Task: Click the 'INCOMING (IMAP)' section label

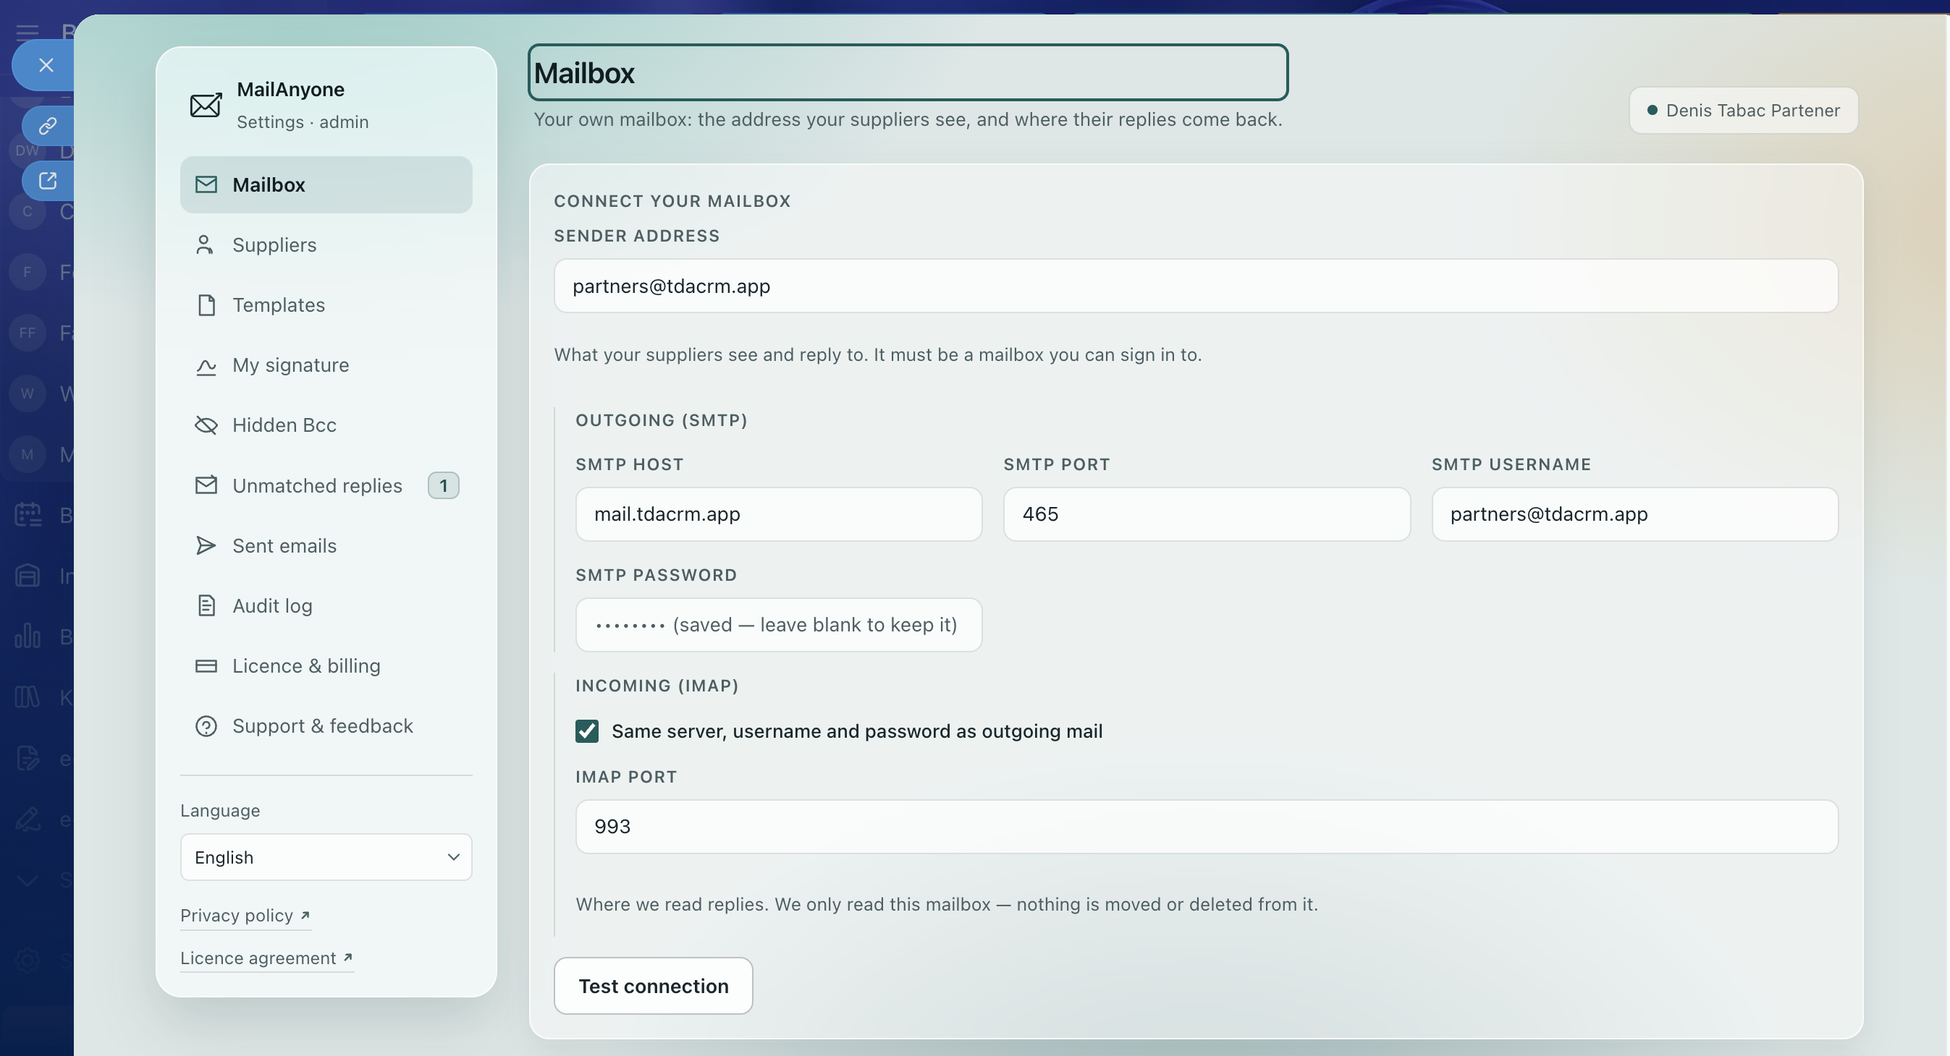Action: (x=657, y=686)
